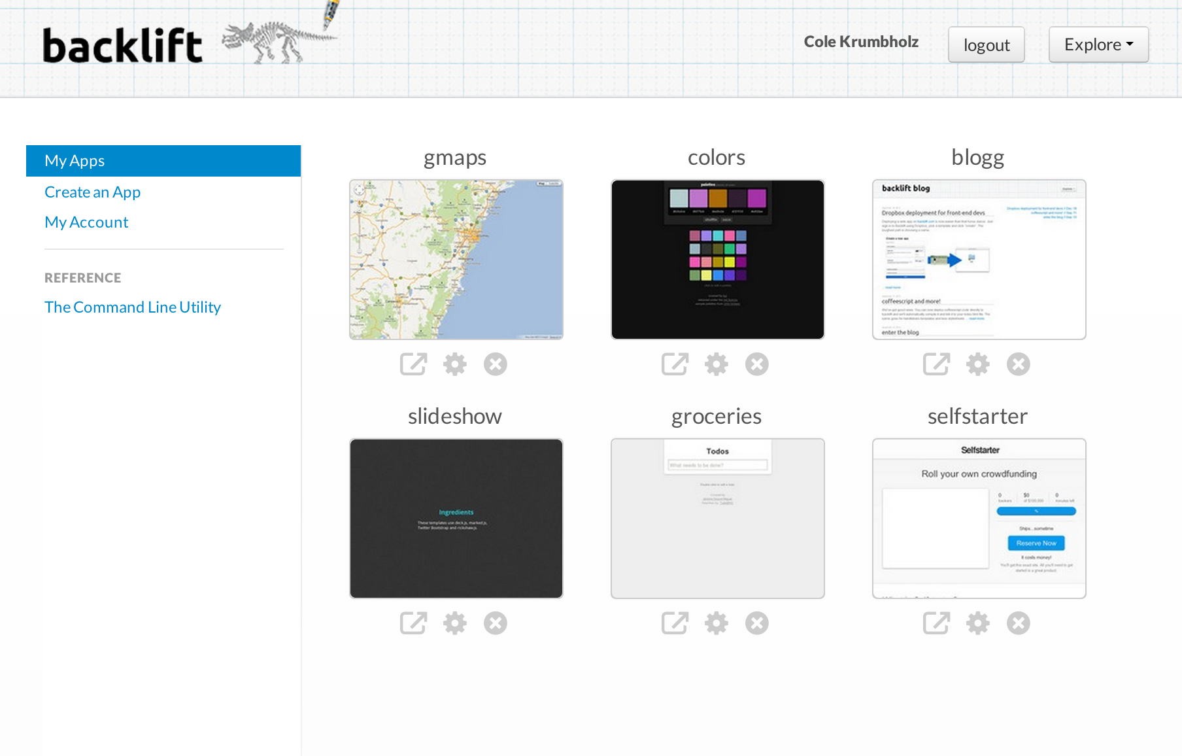Click the logout button
The width and height of the screenshot is (1182, 756).
[x=986, y=44]
